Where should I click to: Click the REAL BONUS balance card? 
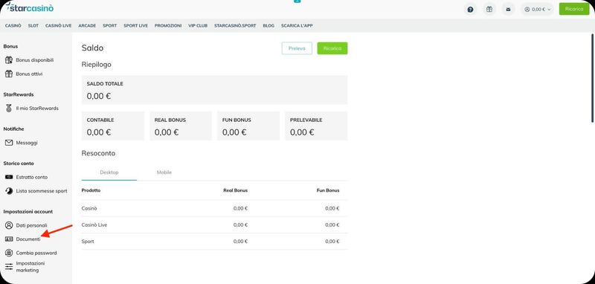(x=181, y=126)
